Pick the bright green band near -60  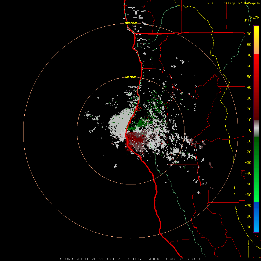click(x=256, y=195)
